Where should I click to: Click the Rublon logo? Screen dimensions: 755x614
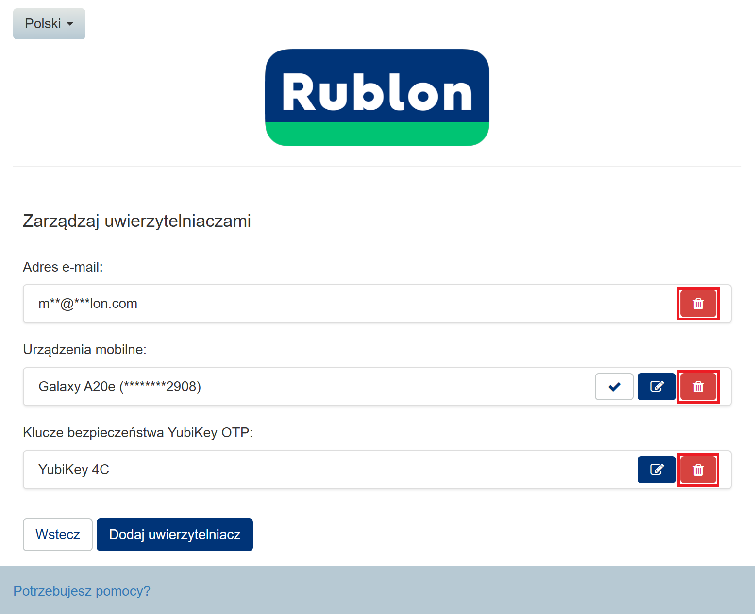point(377,98)
